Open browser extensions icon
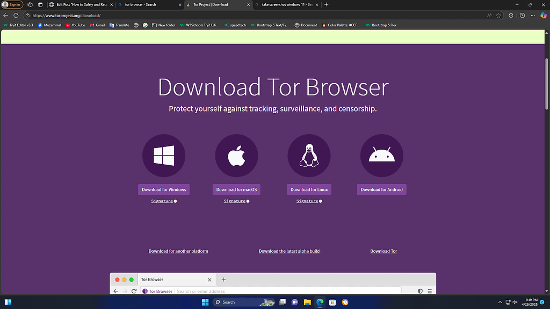Screen dimensions: 550x309 [511, 16]
